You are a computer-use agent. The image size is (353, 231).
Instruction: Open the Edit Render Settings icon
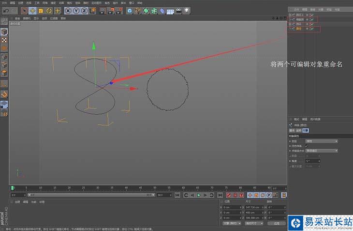click(x=119, y=11)
